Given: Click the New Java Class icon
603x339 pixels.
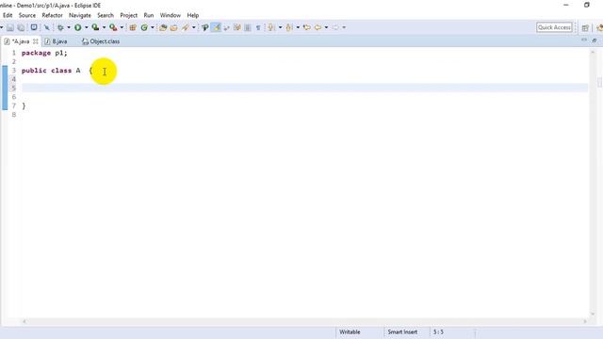Looking at the screenshot, I should [x=144, y=27].
